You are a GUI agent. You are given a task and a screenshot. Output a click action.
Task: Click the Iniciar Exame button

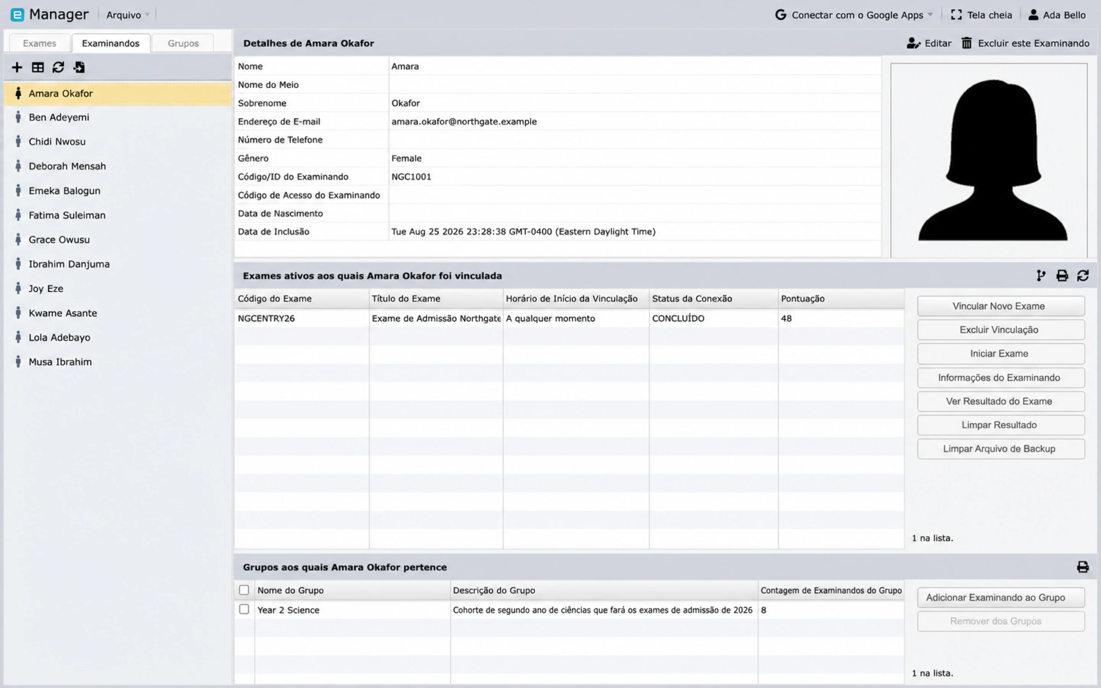(x=1001, y=354)
